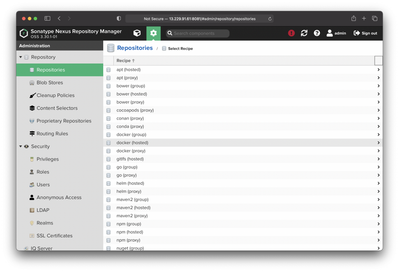Click the Repositories breadcrumb link
The width and height of the screenshot is (399, 272).
(x=135, y=48)
